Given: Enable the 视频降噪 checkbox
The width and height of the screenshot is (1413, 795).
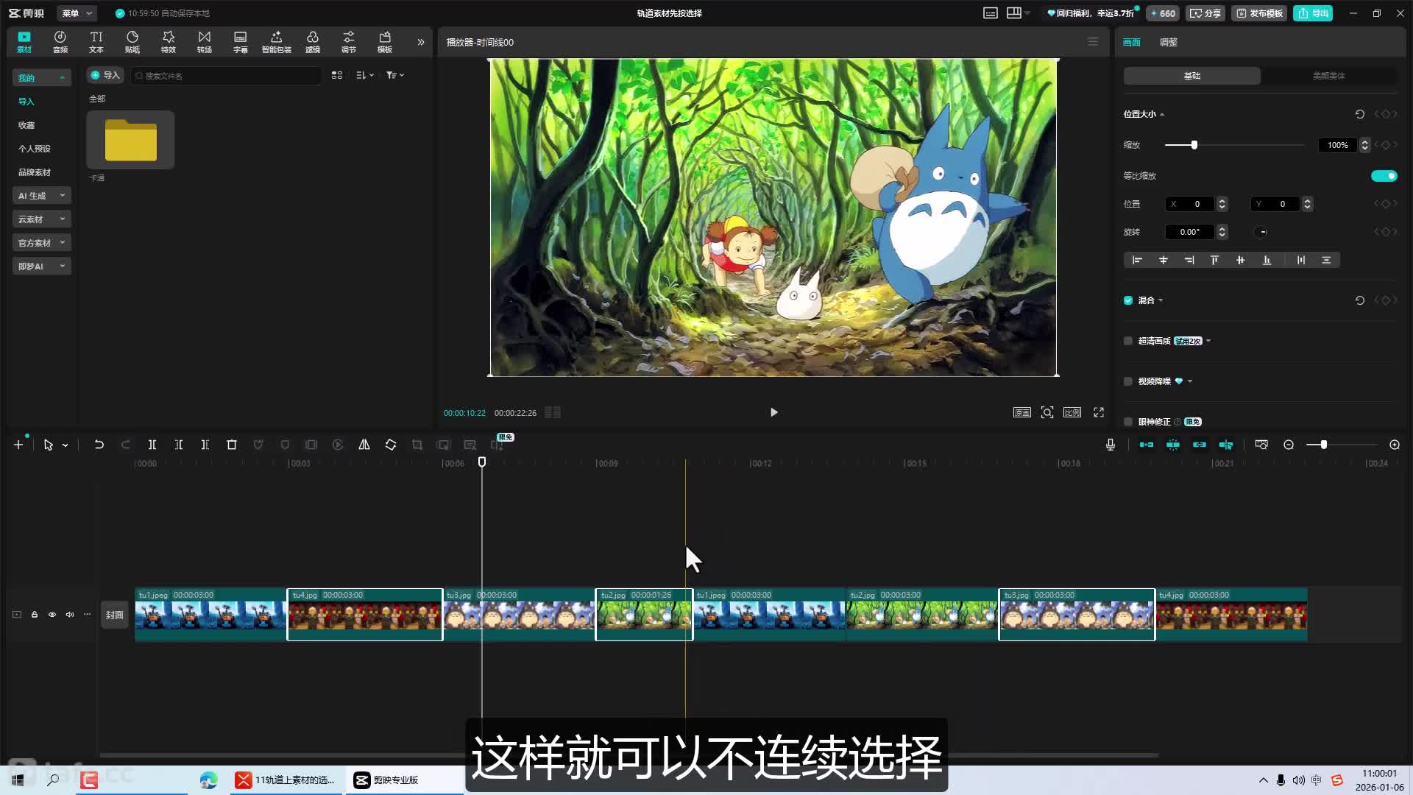Looking at the screenshot, I should [x=1128, y=381].
